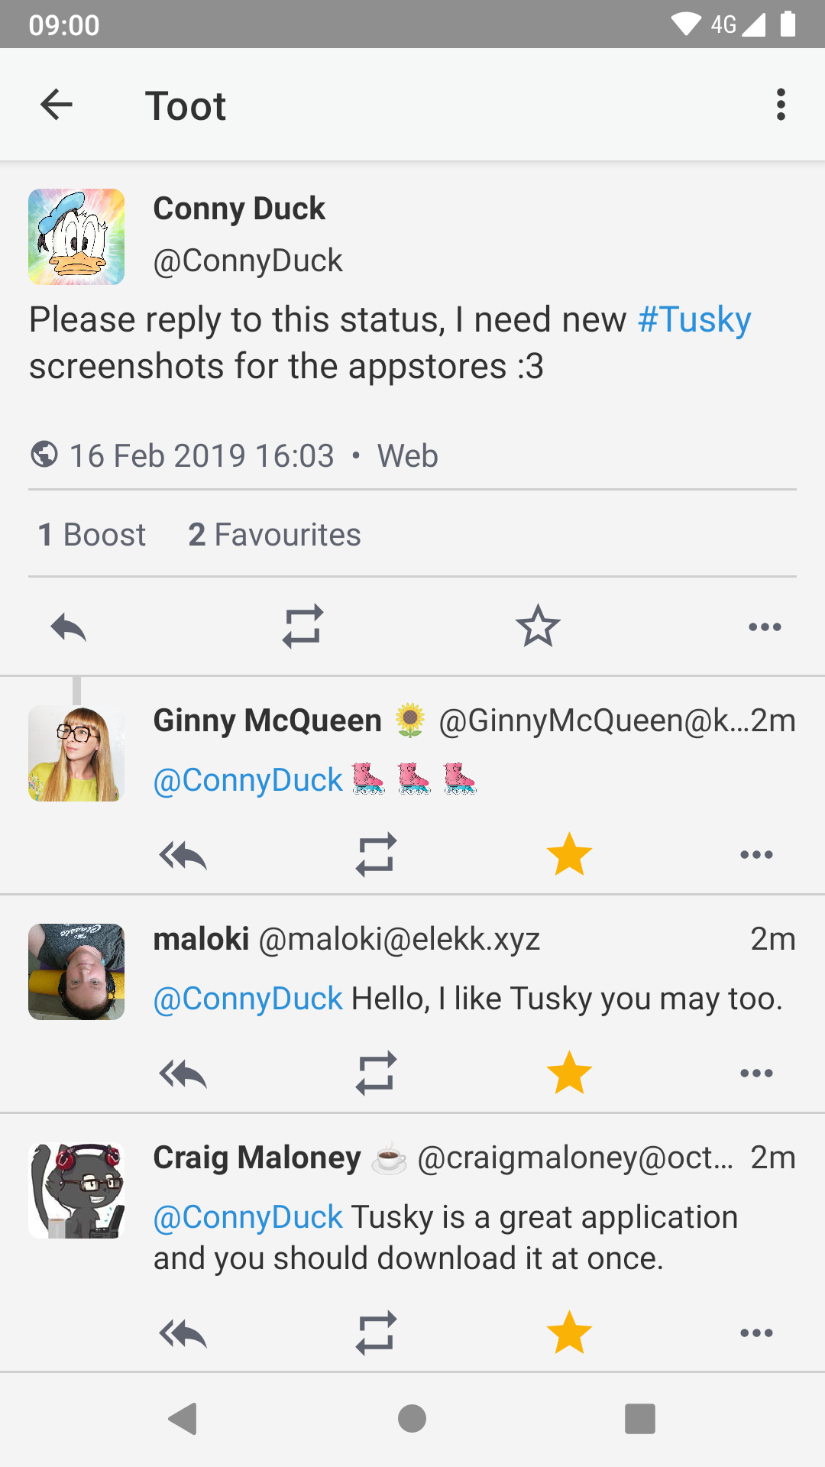The width and height of the screenshot is (825, 1467).
Task: Unfavourite Ginny McQueen's reply
Action: (569, 854)
